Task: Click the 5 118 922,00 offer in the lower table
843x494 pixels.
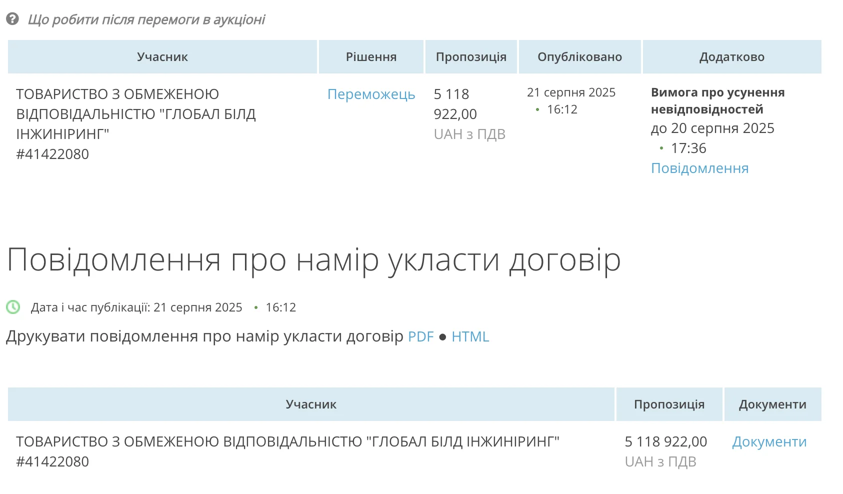Action: click(665, 442)
